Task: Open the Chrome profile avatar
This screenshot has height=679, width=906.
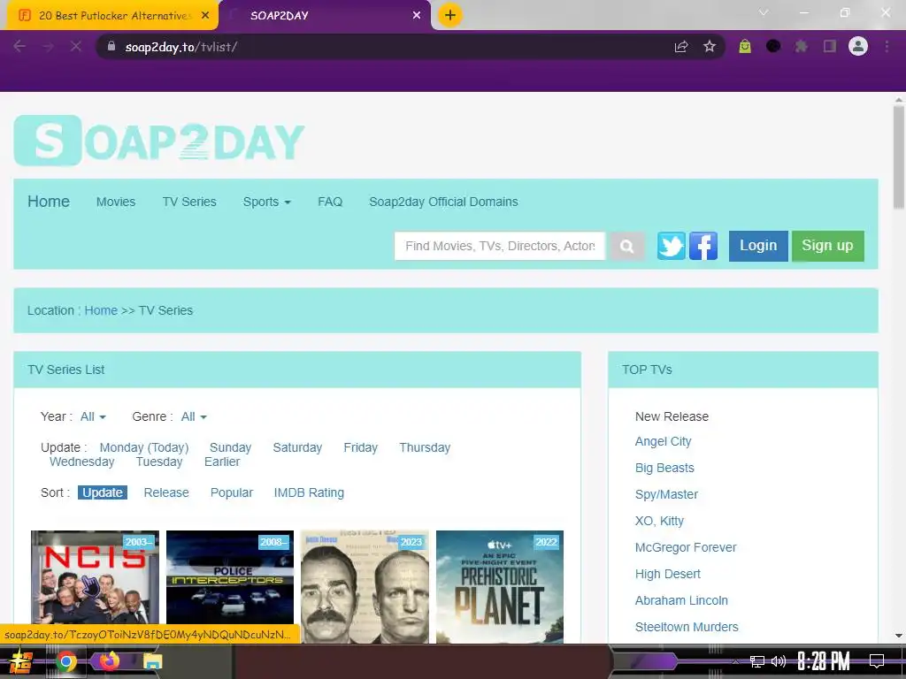Action: 858,46
